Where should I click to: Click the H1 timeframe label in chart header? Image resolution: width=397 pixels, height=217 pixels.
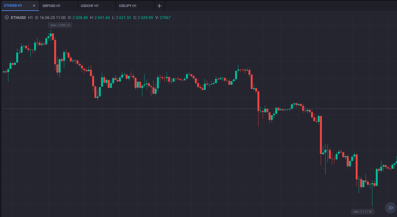click(x=30, y=18)
